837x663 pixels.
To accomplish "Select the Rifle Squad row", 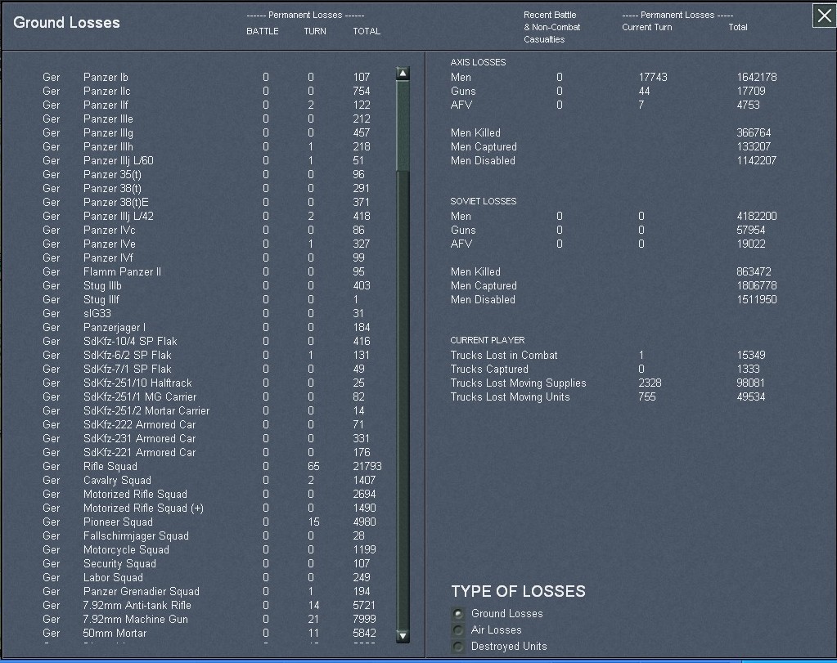I will pos(110,466).
